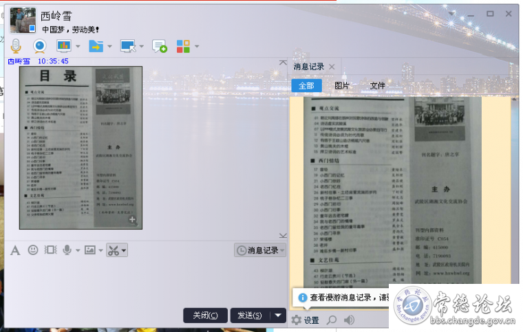Send a window shake with the shake icon

tap(50, 250)
